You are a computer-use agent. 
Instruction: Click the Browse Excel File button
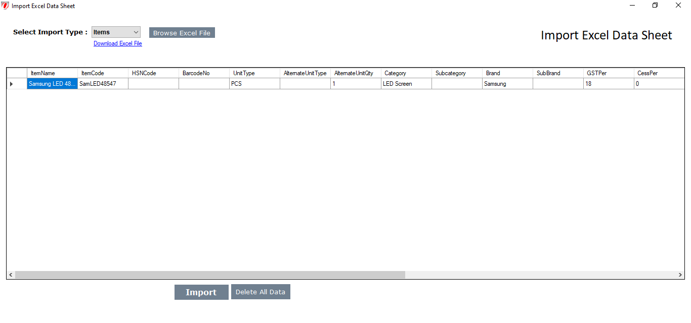click(x=182, y=33)
